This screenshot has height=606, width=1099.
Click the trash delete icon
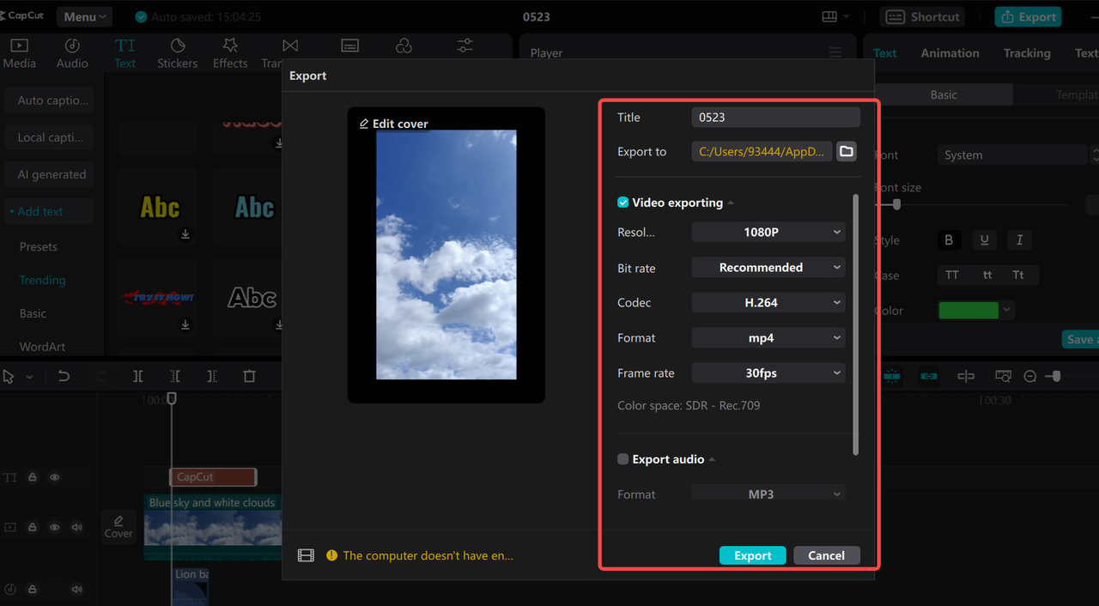pos(249,376)
